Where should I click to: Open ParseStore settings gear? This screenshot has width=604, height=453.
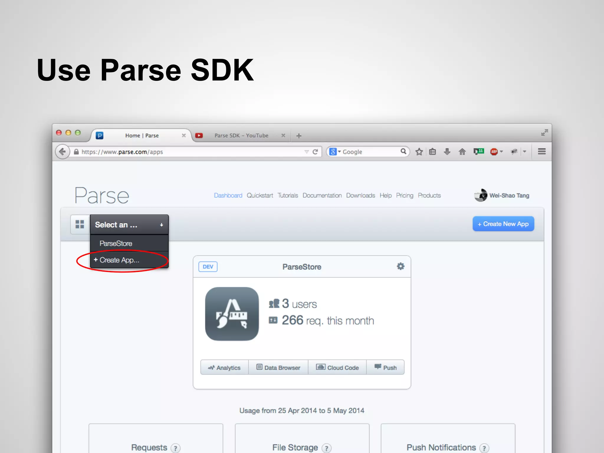pos(401,266)
